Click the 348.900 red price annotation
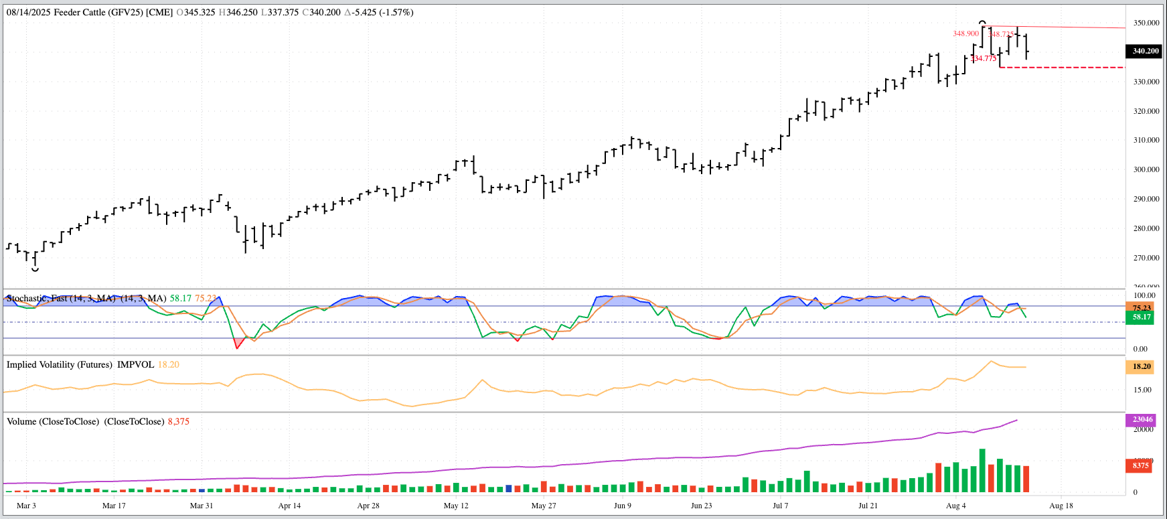1167x519 pixels. tap(965, 33)
